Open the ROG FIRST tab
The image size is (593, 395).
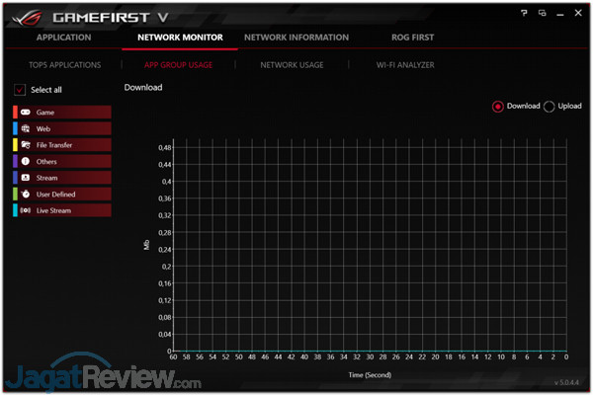click(412, 38)
